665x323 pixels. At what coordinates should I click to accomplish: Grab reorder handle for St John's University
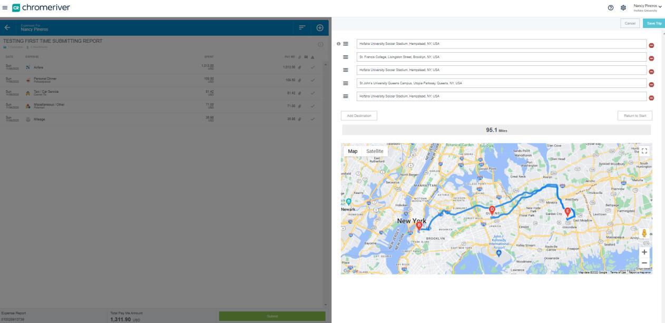pyautogui.click(x=346, y=83)
